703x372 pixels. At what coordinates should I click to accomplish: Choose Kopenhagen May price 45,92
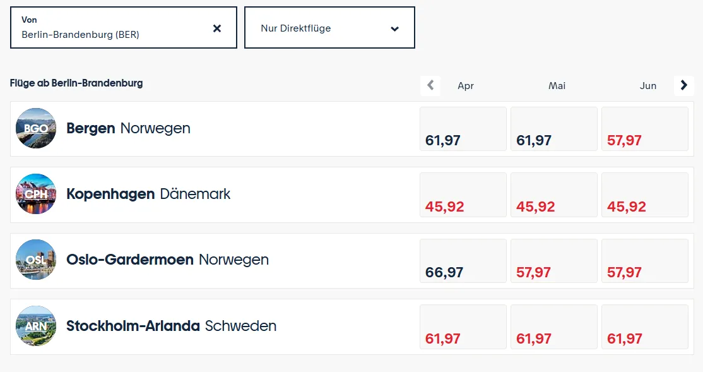[x=553, y=195]
